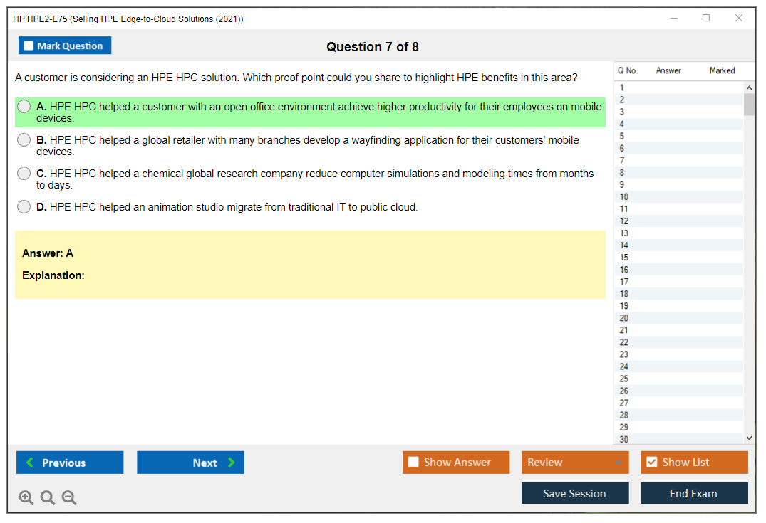Choose answer option B about global retailer

pyautogui.click(x=24, y=140)
